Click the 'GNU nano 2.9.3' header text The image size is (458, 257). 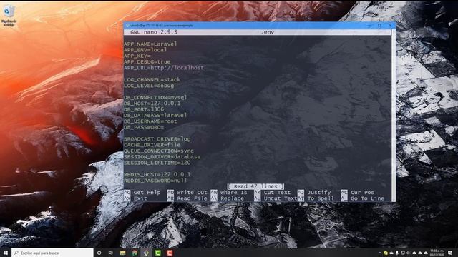coord(154,32)
